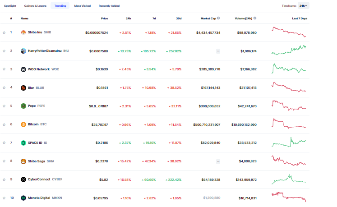Open the HarryPotterObamaInu coin link
This screenshot has height=207, width=337.
pyautogui.click(x=48, y=51)
